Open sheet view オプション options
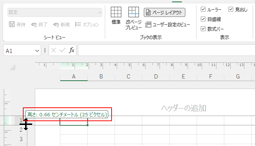255x146 pixels. pos(87,25)
